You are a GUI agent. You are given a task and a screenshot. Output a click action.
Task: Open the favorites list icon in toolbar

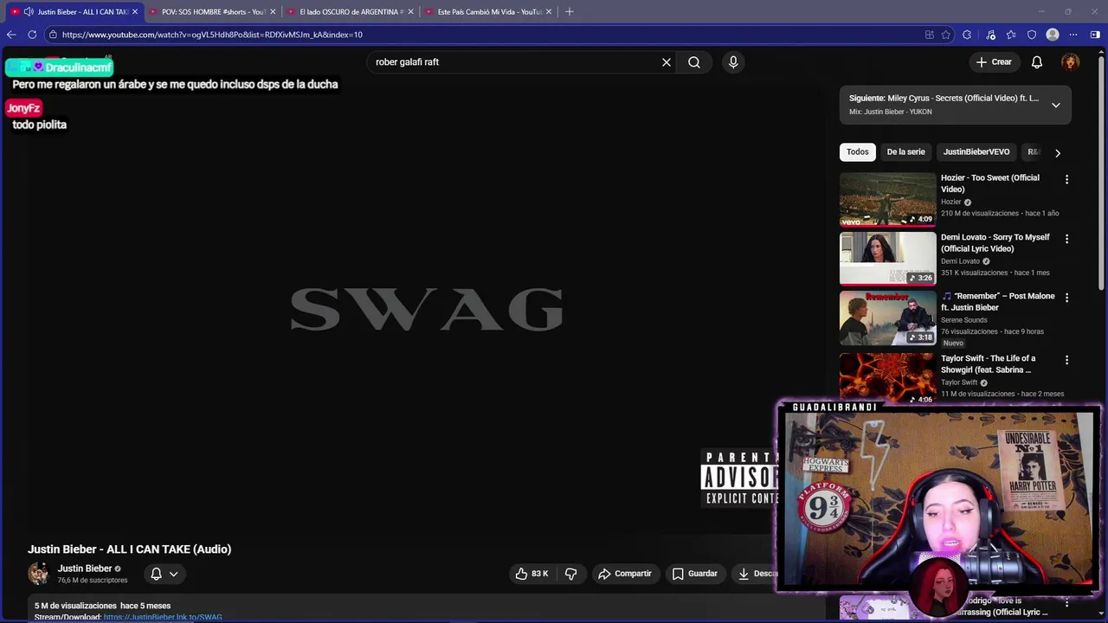1011,35
